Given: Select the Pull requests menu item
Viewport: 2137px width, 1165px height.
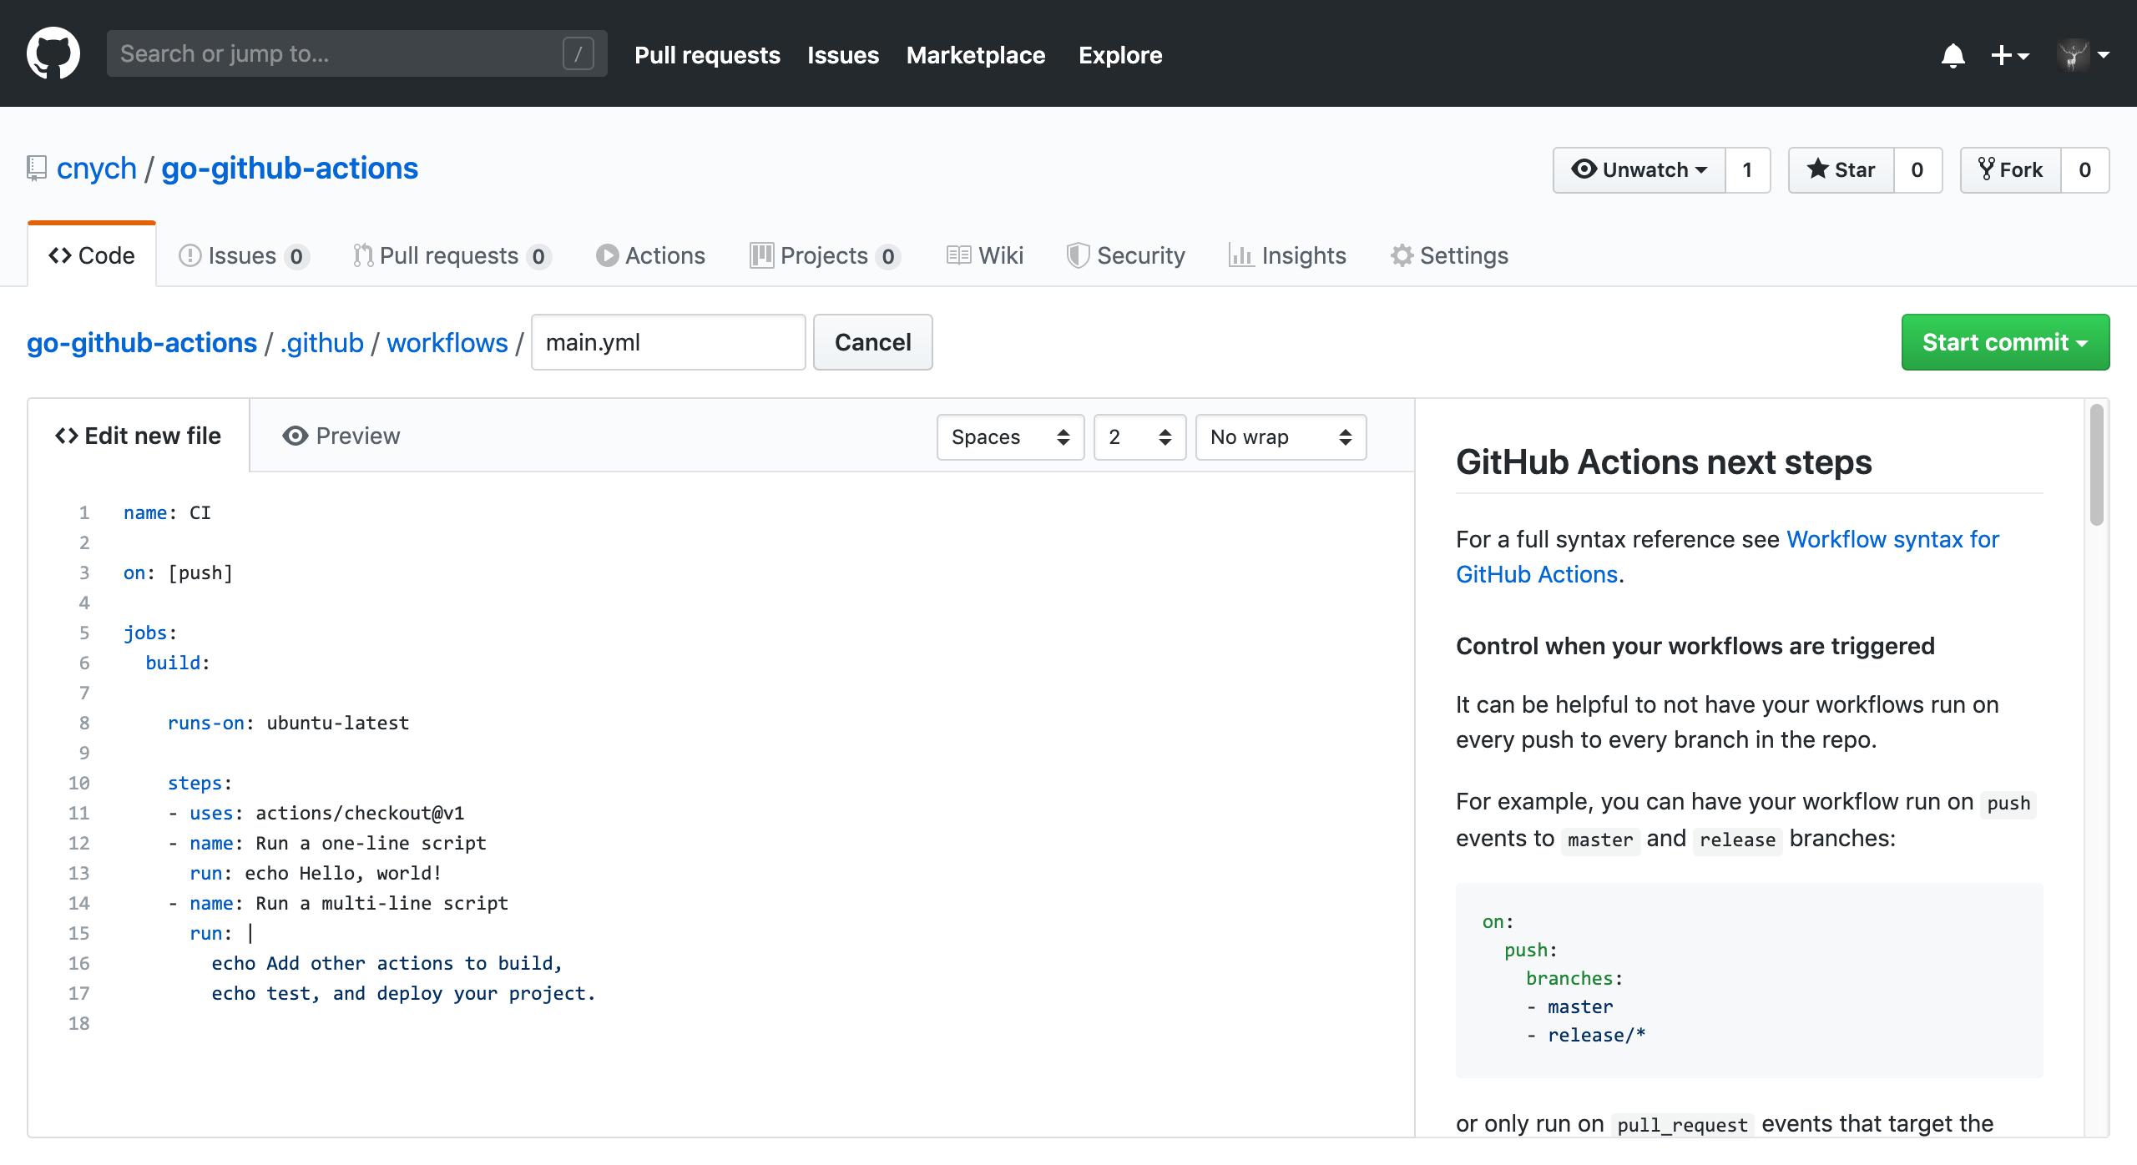Looking at the screenshot, I should (x=706, y=54).
